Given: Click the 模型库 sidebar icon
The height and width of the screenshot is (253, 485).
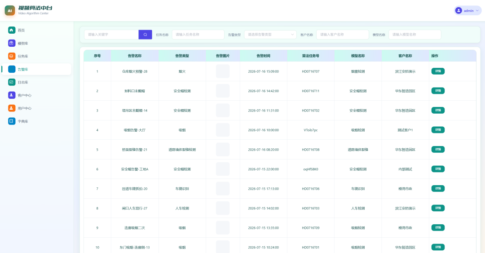Looking at the screenshot, I should pyautogui.click(x=11, y=43).
